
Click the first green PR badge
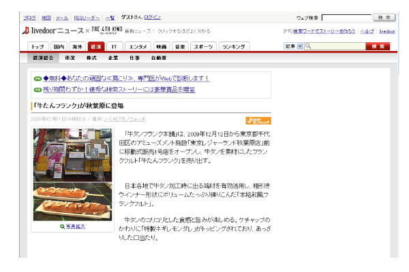[x=37, y=79]
